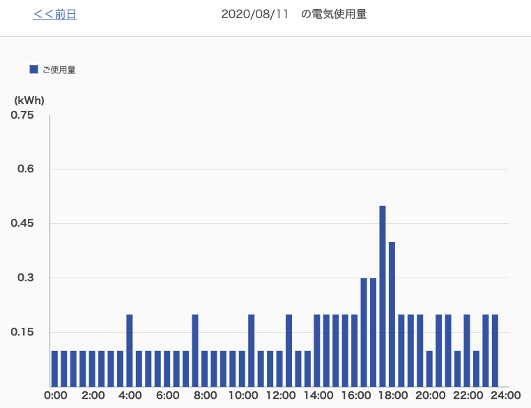Screen dimensions: 531x408
Task: Click the 2020/08/11 の電気使用量 title
Action: (293, 14)
